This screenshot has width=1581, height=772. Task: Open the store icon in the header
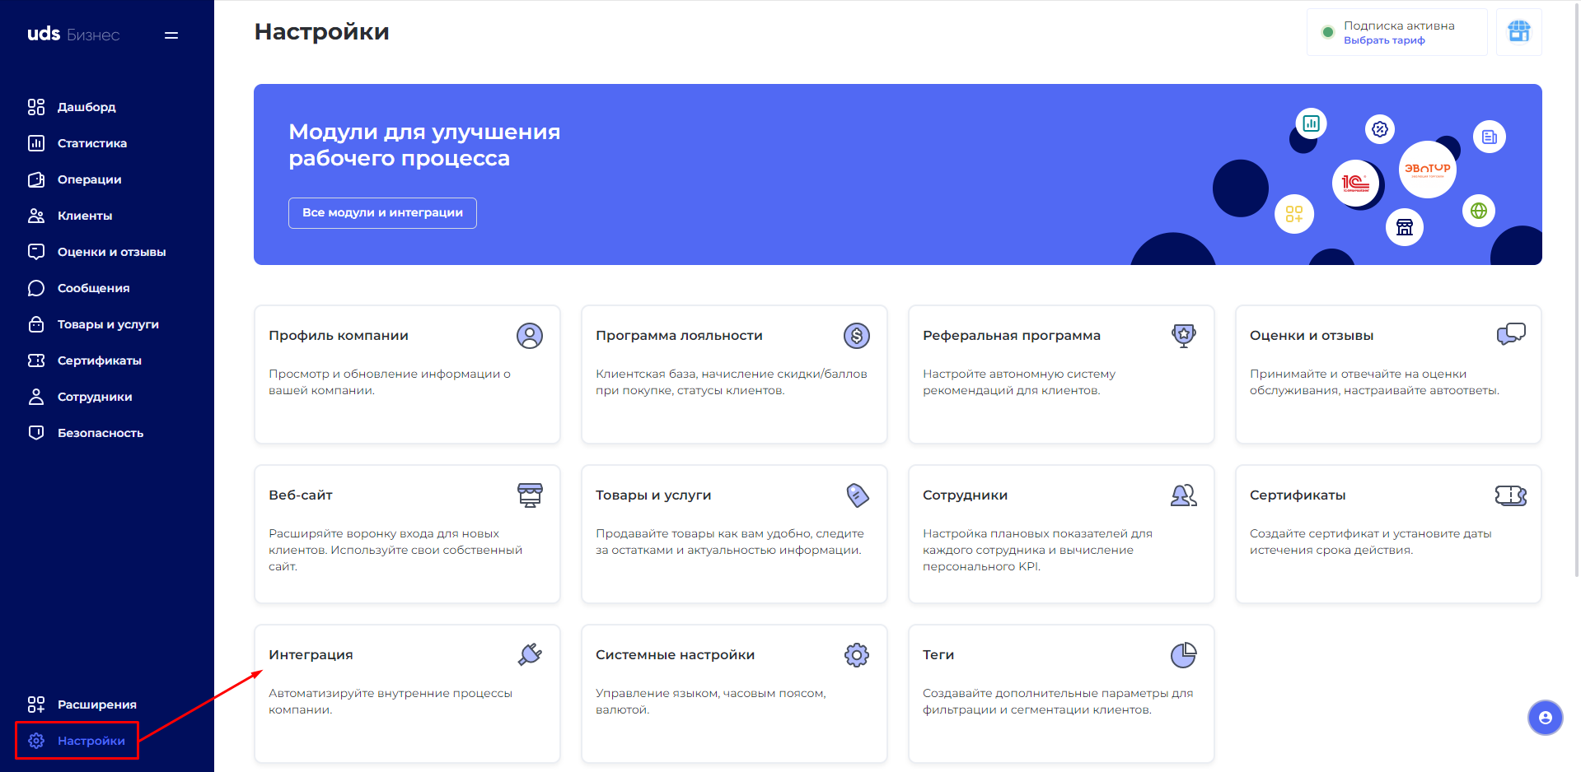pos(1518,32)
